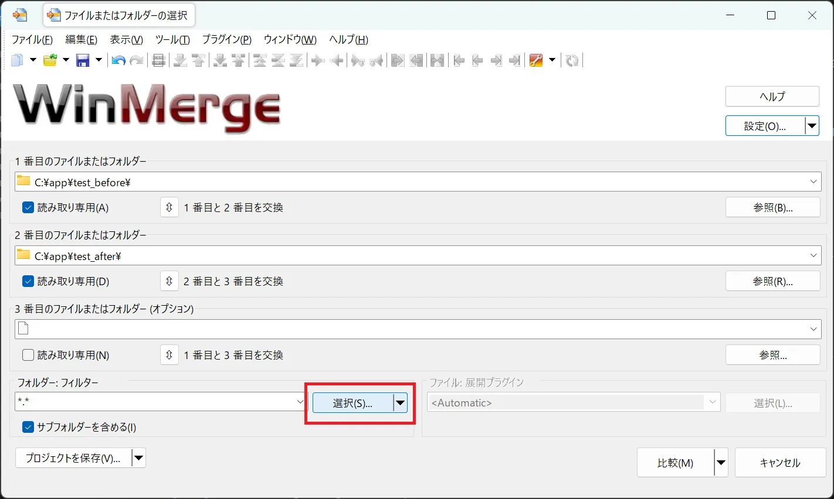This screenshot has width=834, height=499.
Task: Click the Refresh toolbar icon
Action: (x=572, y=60)
